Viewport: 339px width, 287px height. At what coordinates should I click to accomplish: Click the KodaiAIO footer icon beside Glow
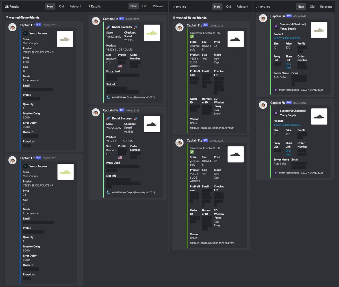(x=108, y=97)
